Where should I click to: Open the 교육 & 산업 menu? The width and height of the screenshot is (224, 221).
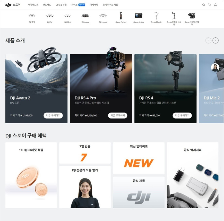click(x=61, y=5)
